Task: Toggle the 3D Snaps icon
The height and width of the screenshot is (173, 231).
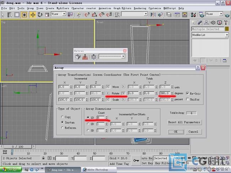Action: coord(87,15)
